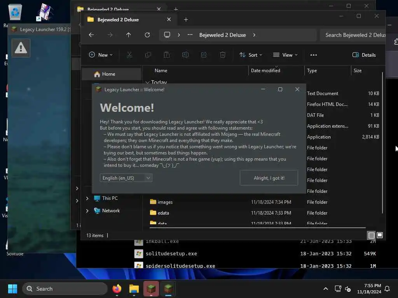The width and height of the screenshot is (398, 298).
Task: Expand the This PC tree node
Action: [87, 198]
